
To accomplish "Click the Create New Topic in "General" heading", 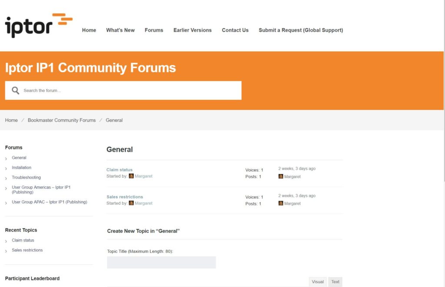I will 143,231.
